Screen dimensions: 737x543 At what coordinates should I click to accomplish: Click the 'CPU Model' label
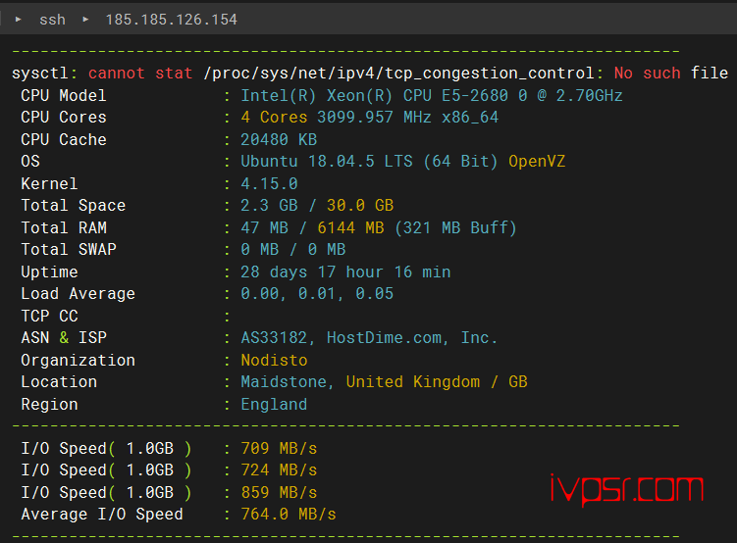click(64, 96)
